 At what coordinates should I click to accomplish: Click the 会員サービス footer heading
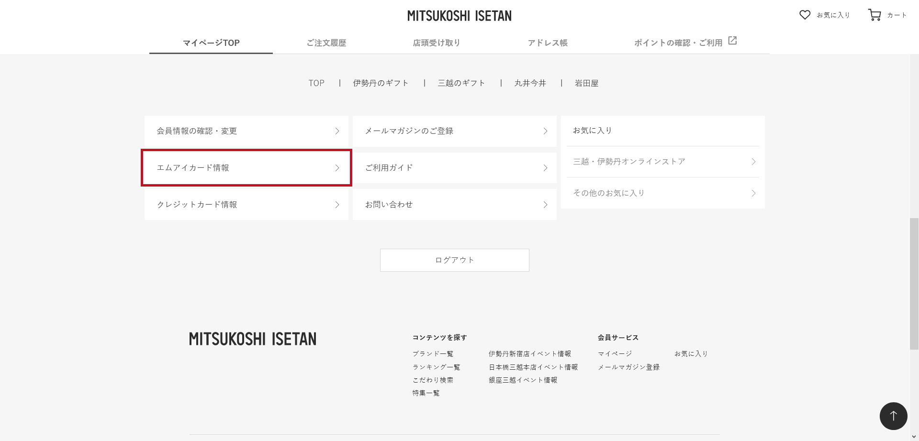tap(618, 338)
